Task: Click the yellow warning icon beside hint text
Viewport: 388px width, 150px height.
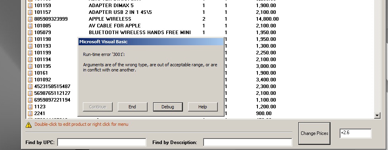Action: [29, 125]
